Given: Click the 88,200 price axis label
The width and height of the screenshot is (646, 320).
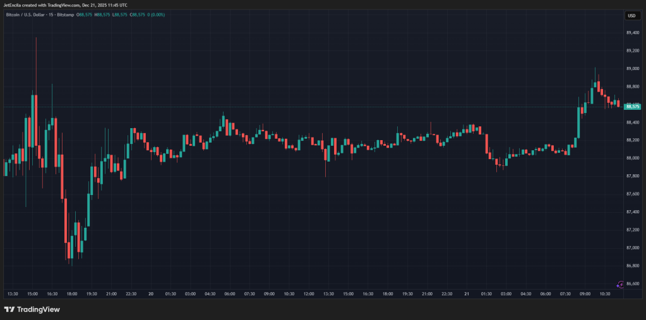Looking at the screenshot, I should [632, 140].
